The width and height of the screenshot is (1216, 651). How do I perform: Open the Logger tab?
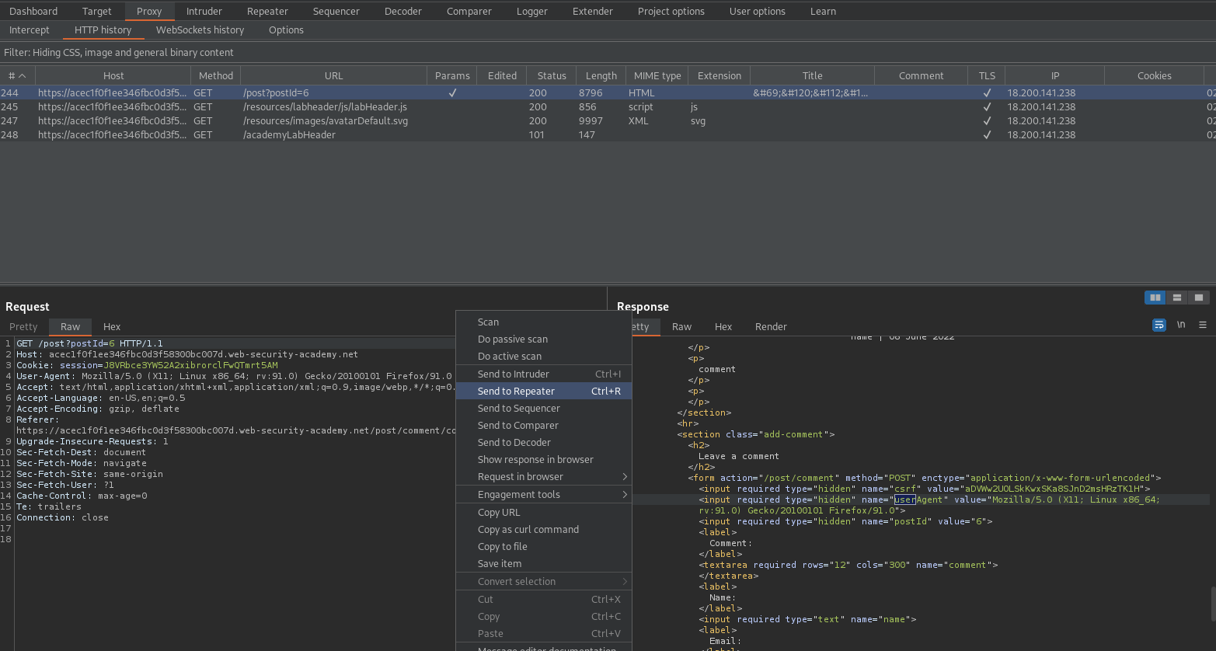tap(532, 11)
